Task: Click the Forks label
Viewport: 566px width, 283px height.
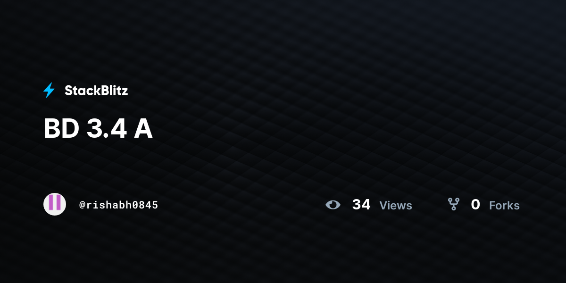Action: (x=504, y=206)
